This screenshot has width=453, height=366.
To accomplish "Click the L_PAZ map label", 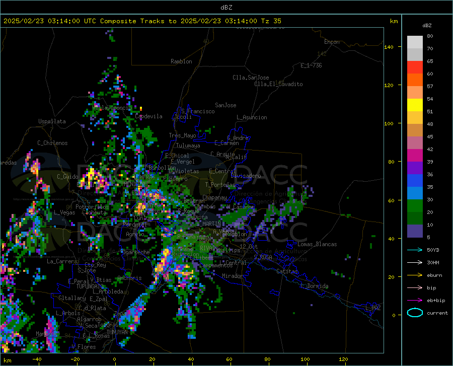I will (373, 308).
